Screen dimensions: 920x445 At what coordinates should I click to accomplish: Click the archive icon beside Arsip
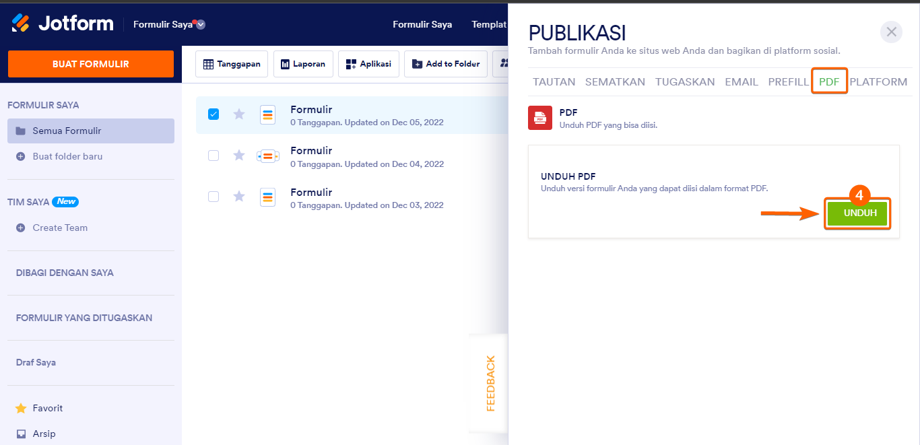(x=21, y=434)
